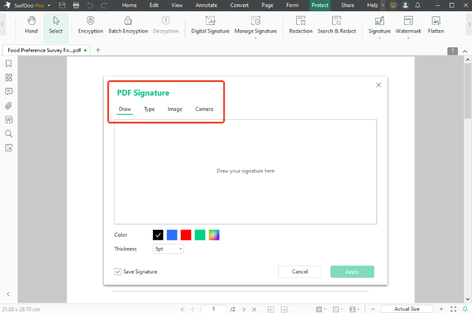
Task: Choose the red signature color
Action: click(x=186, y=235)
